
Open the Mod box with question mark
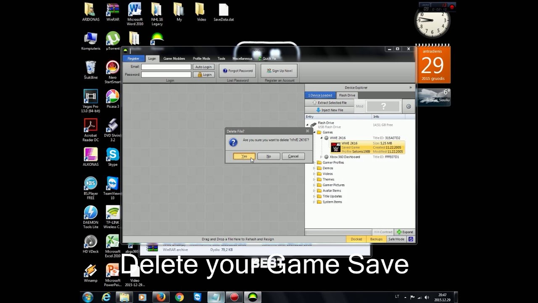point(383,106)
